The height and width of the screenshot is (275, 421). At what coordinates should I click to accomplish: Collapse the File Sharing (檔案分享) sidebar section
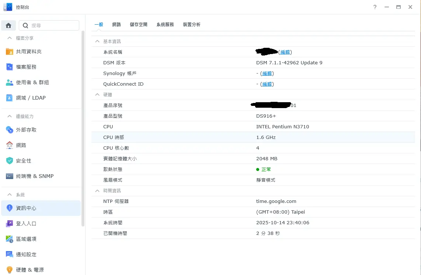10,38
